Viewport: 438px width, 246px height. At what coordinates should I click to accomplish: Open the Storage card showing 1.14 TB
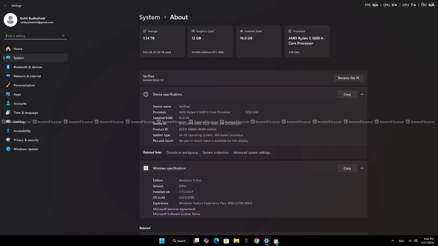(162, 42)
